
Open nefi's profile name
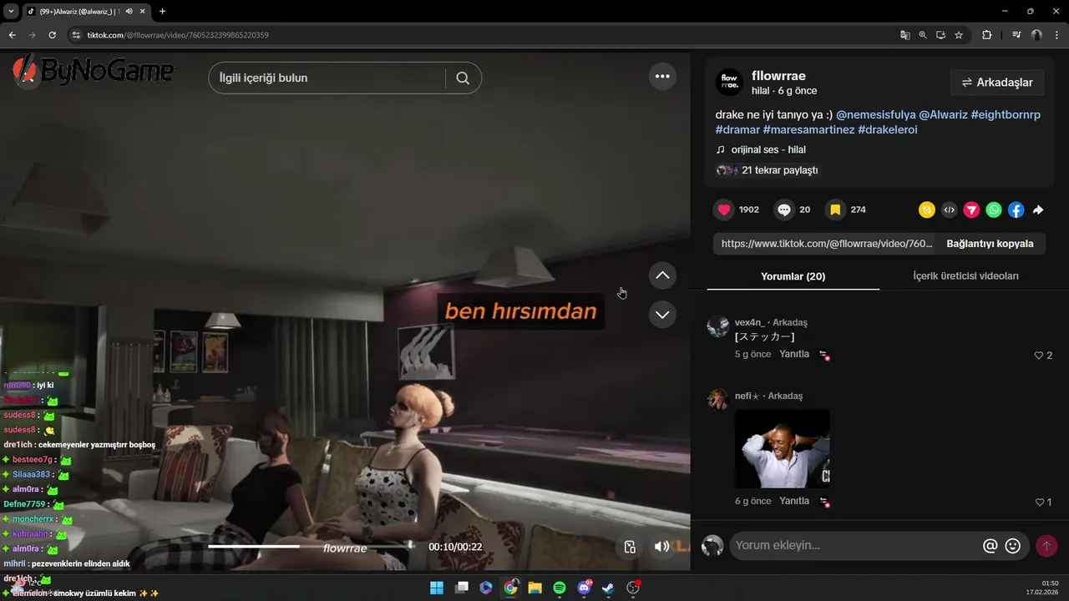(747, 396)
